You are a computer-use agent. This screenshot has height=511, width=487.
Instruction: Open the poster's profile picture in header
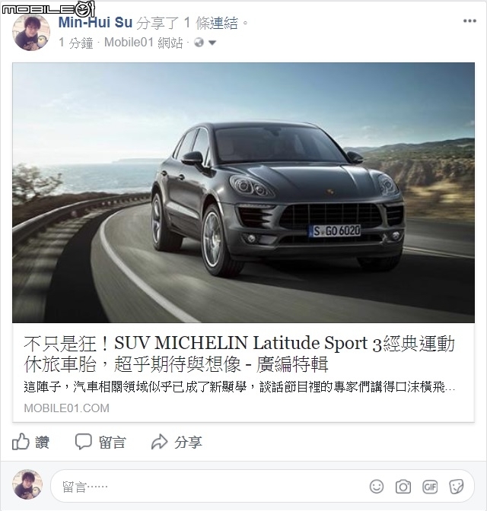31,32
